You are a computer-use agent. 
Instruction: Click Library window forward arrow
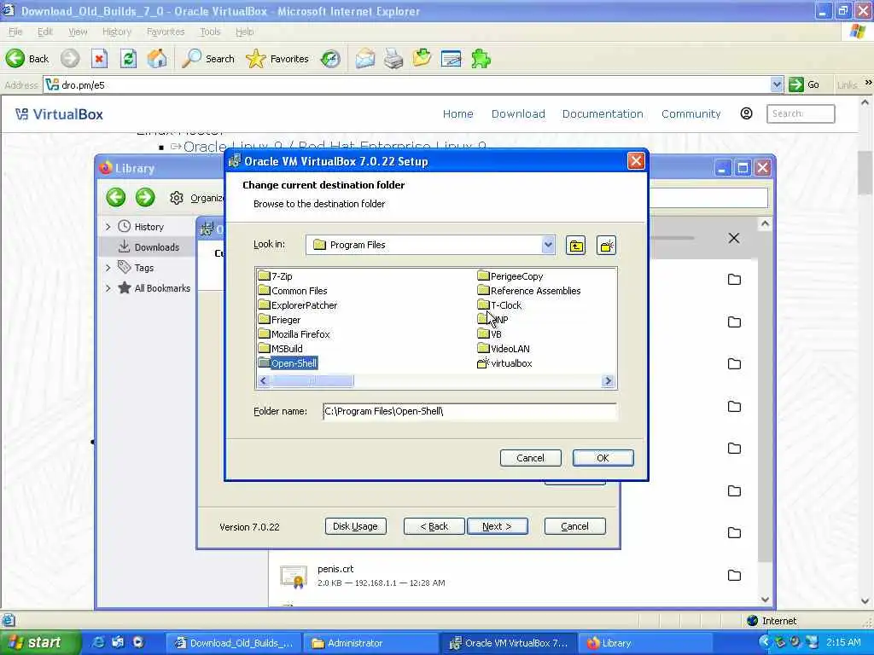coord(145,197)
